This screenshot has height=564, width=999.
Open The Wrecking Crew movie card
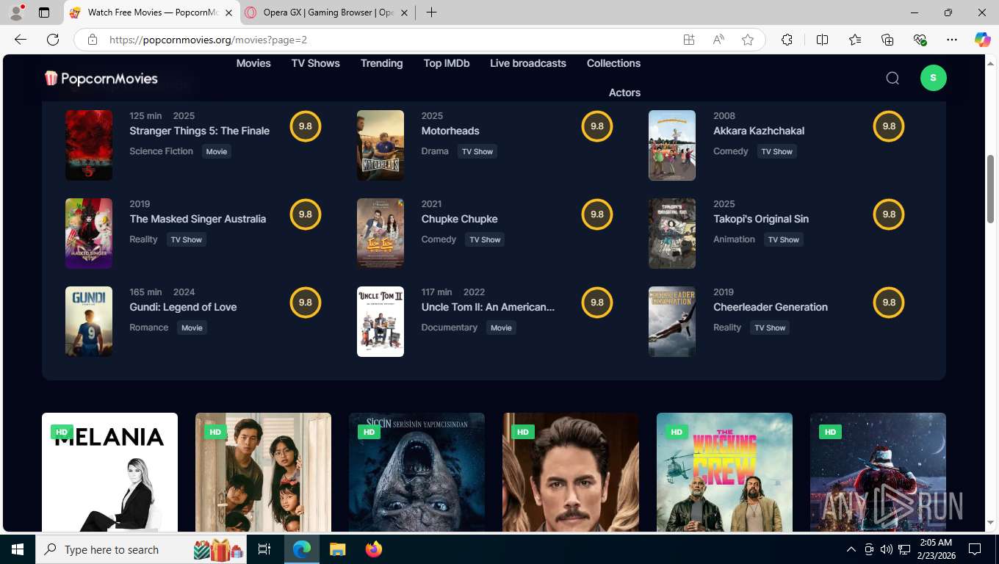coord(724,472)
